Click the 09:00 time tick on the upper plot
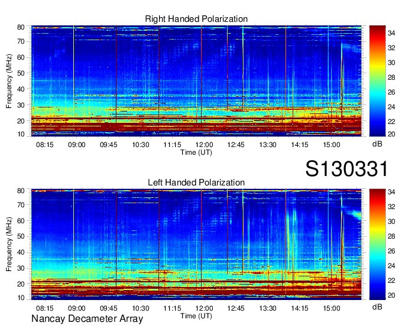402x326 pixels. point(77,145)
